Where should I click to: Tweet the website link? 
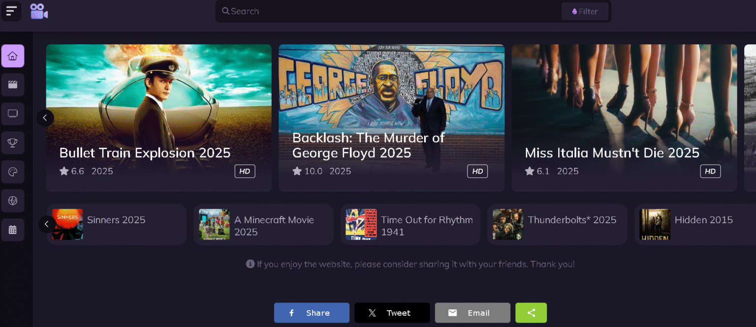[392, 313]
